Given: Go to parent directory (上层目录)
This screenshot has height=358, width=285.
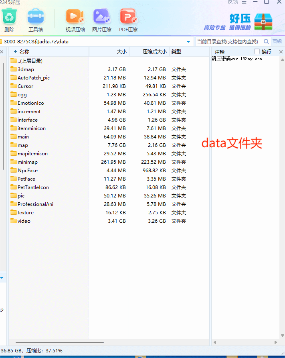Looking at the screenshot, I should pos(30,61).
